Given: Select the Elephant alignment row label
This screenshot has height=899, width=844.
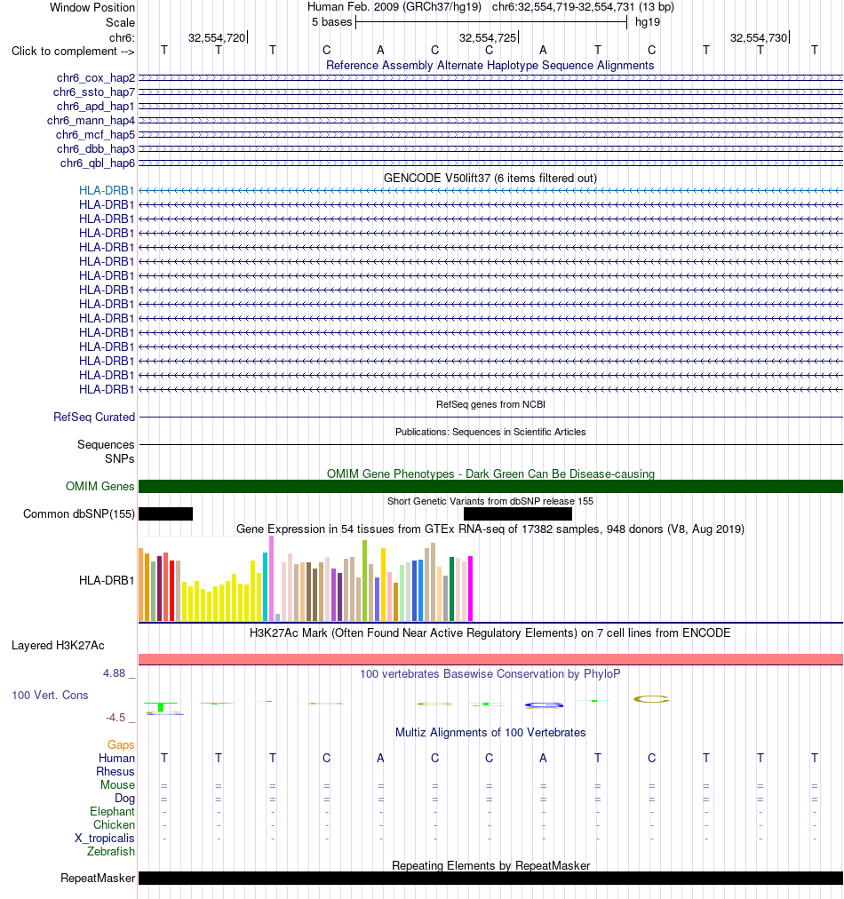Looking at the screenshot, I should [112, 812].
